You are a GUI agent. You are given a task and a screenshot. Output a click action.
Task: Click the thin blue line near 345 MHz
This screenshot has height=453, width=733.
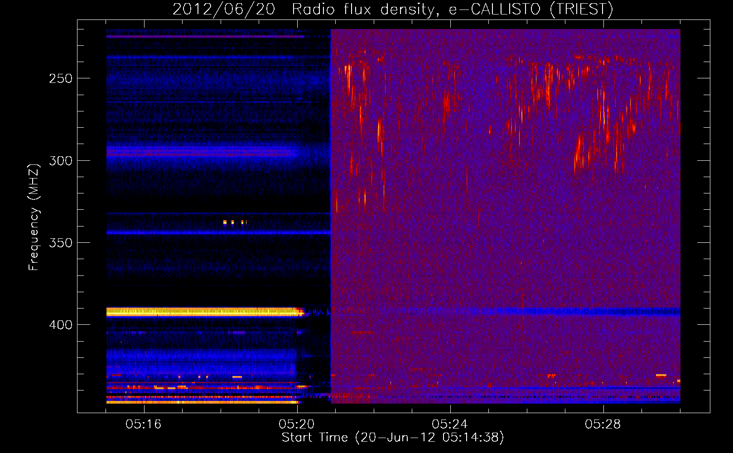218,232
